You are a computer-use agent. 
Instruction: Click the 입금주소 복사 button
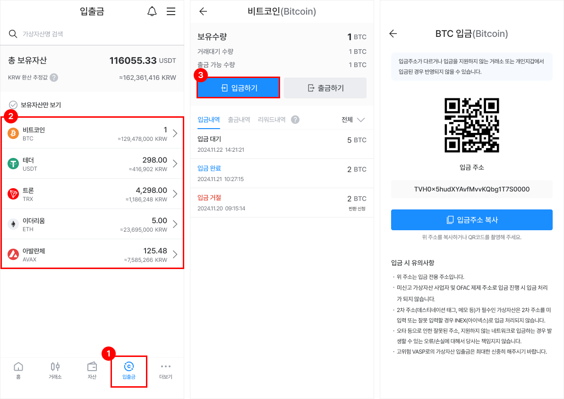coord(472,220)
